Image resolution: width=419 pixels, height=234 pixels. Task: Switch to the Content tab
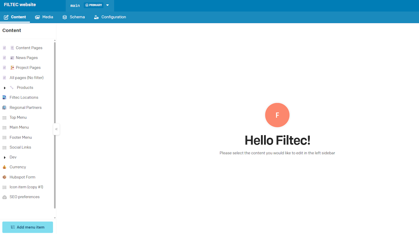point(15,17)
